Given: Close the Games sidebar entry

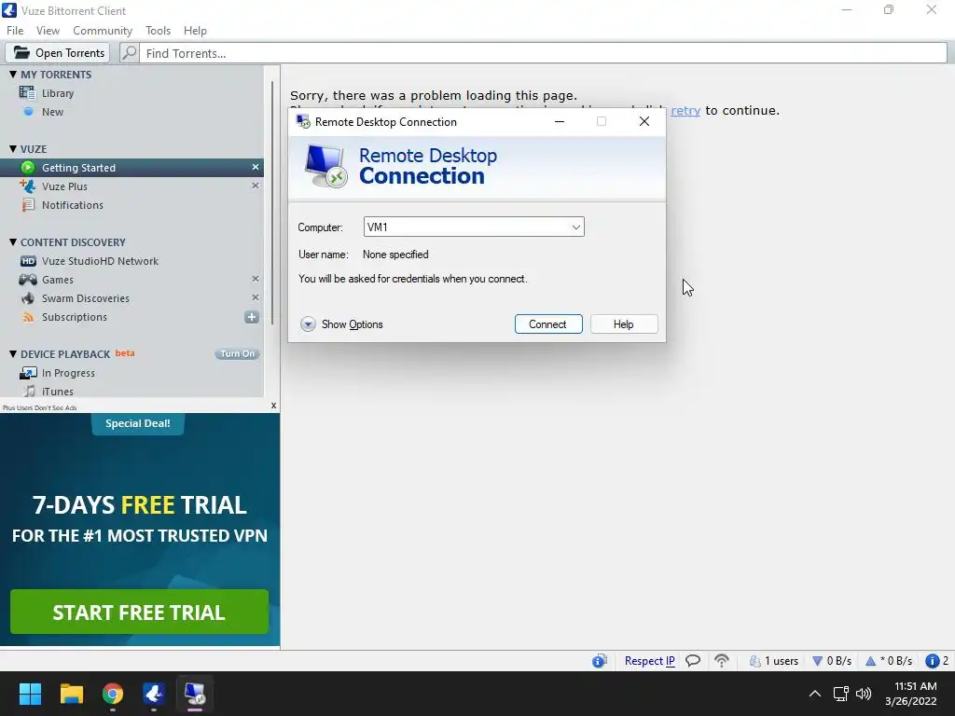Looking at the screenshot, I should click(x=256, y=279).
